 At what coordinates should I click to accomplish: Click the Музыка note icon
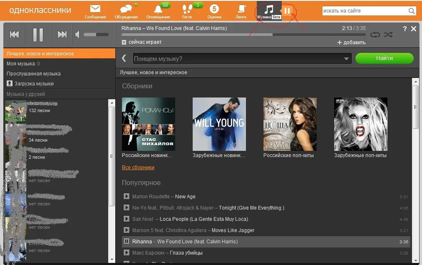click(269, 9)
